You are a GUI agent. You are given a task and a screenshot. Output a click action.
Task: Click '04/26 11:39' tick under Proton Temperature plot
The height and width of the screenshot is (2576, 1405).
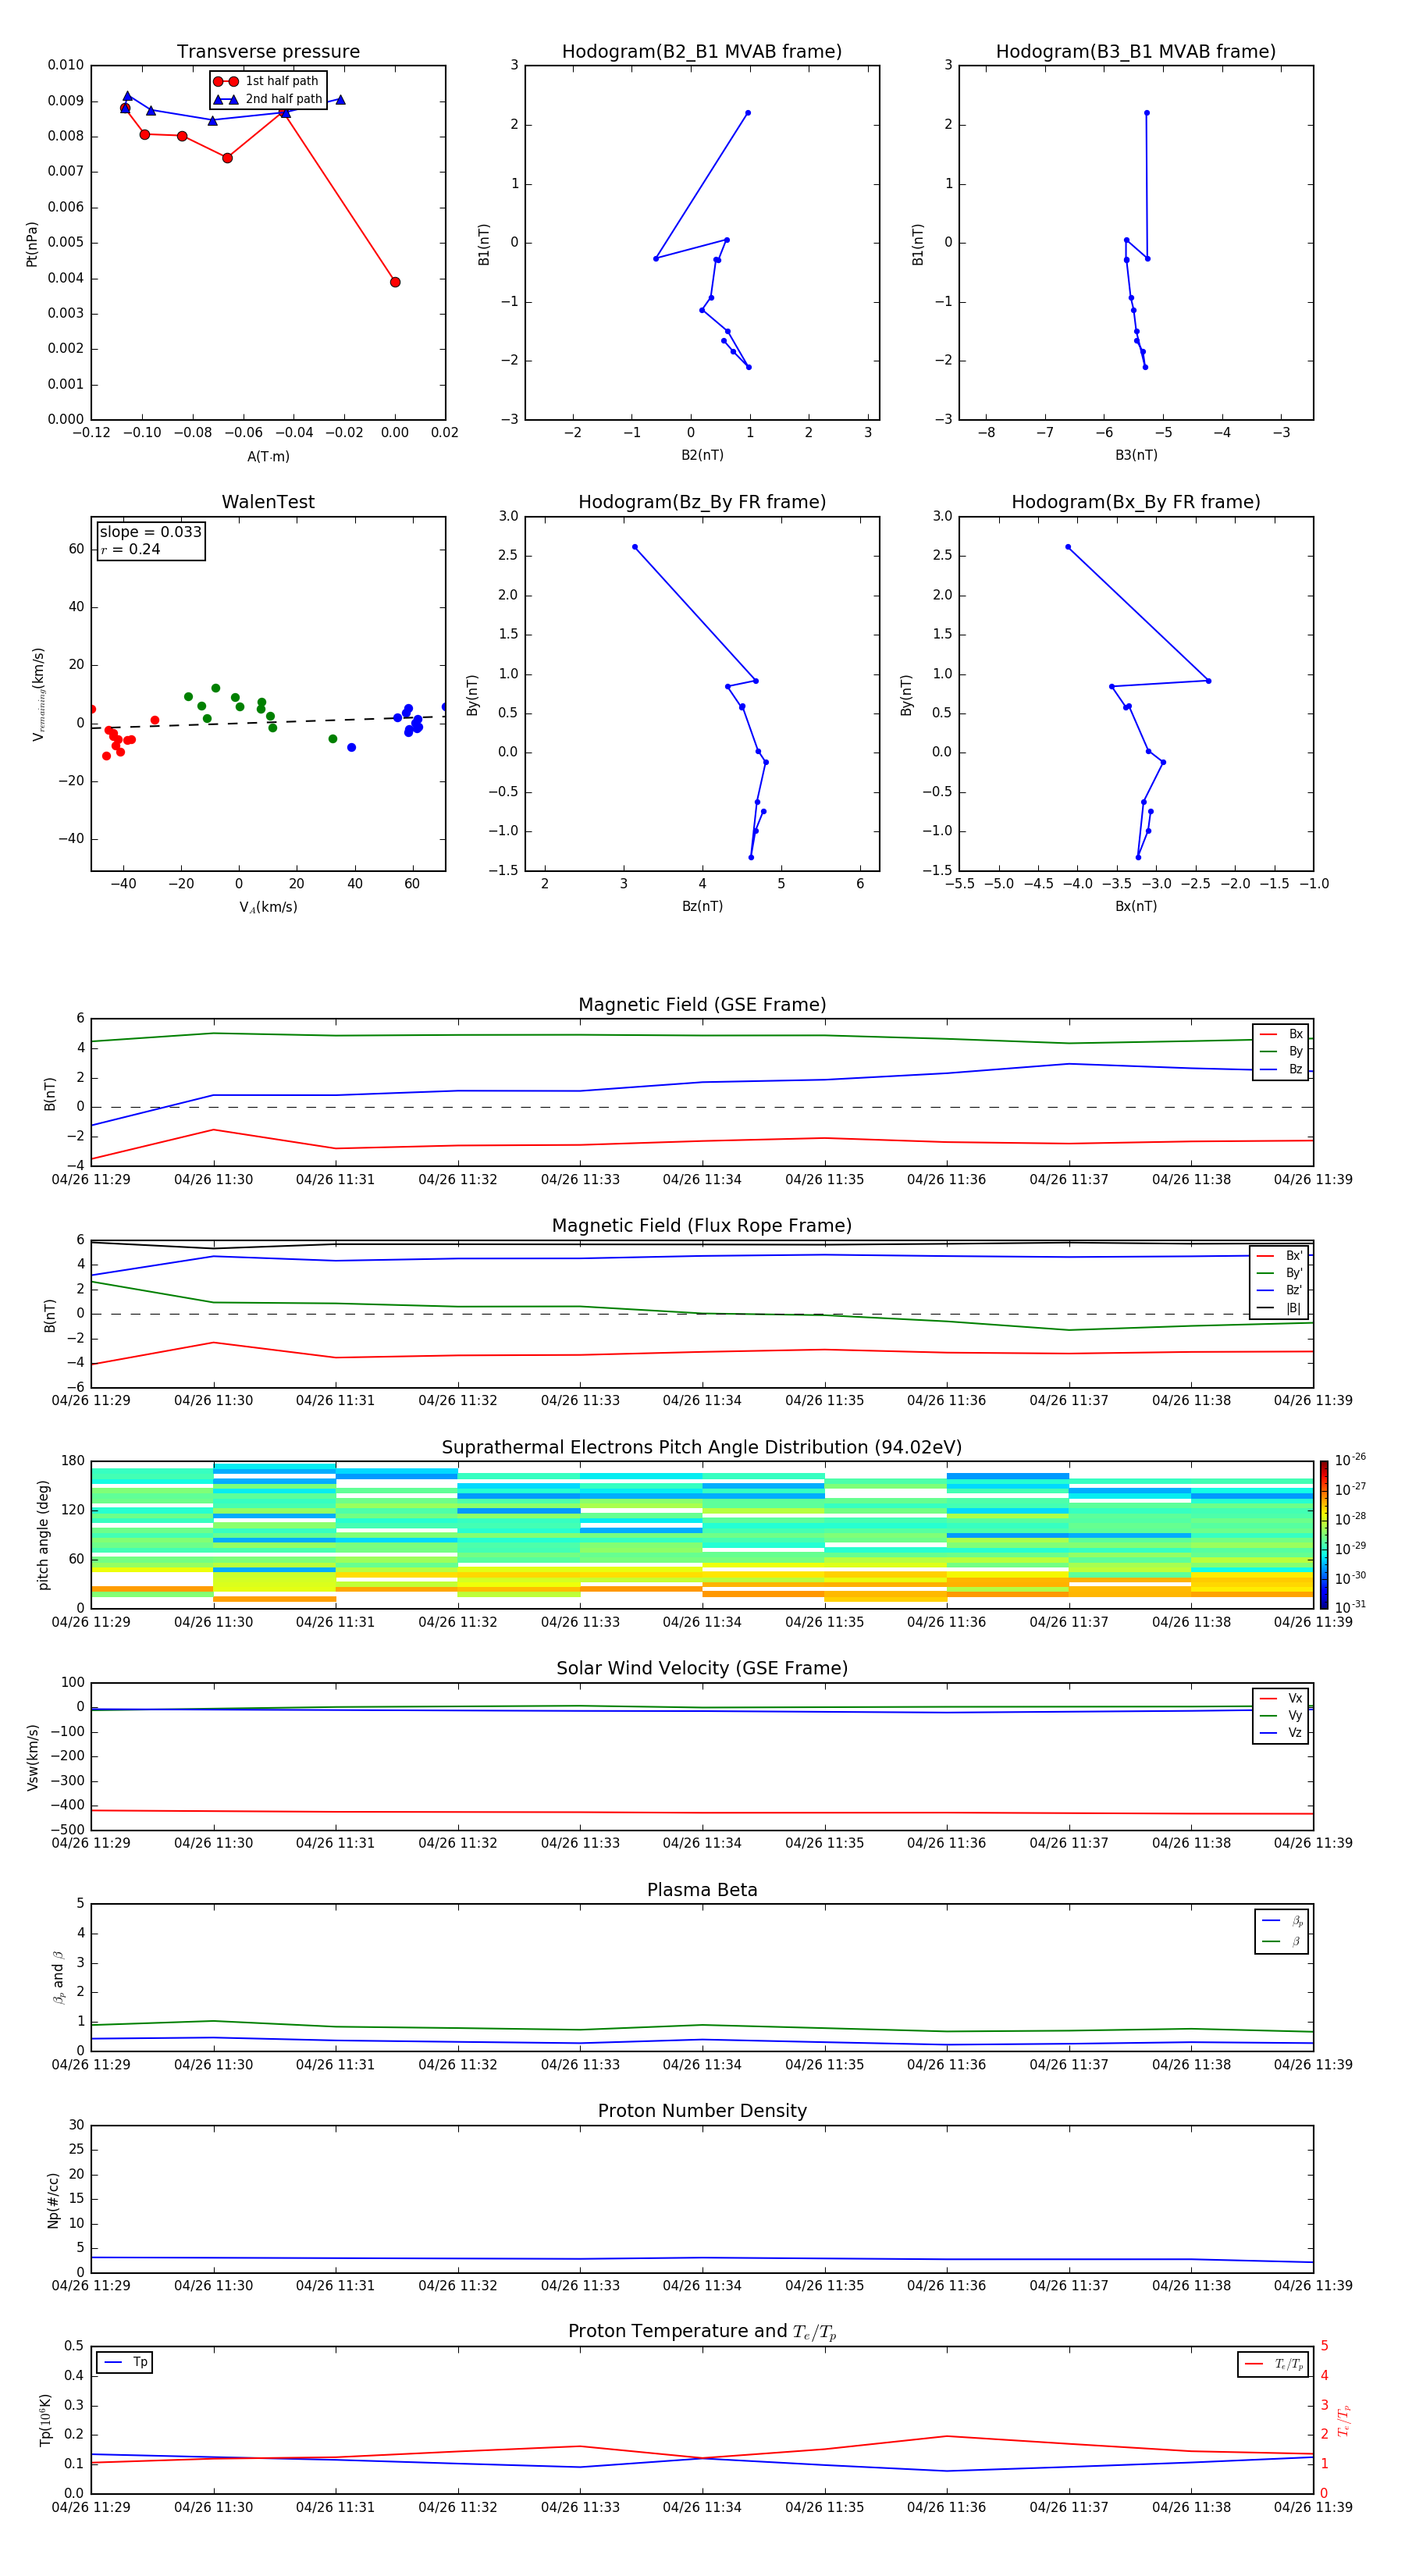1313,2507
